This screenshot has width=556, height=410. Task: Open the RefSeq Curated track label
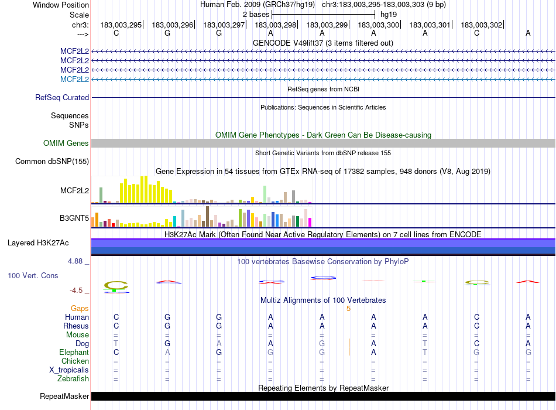pos(62,98)
